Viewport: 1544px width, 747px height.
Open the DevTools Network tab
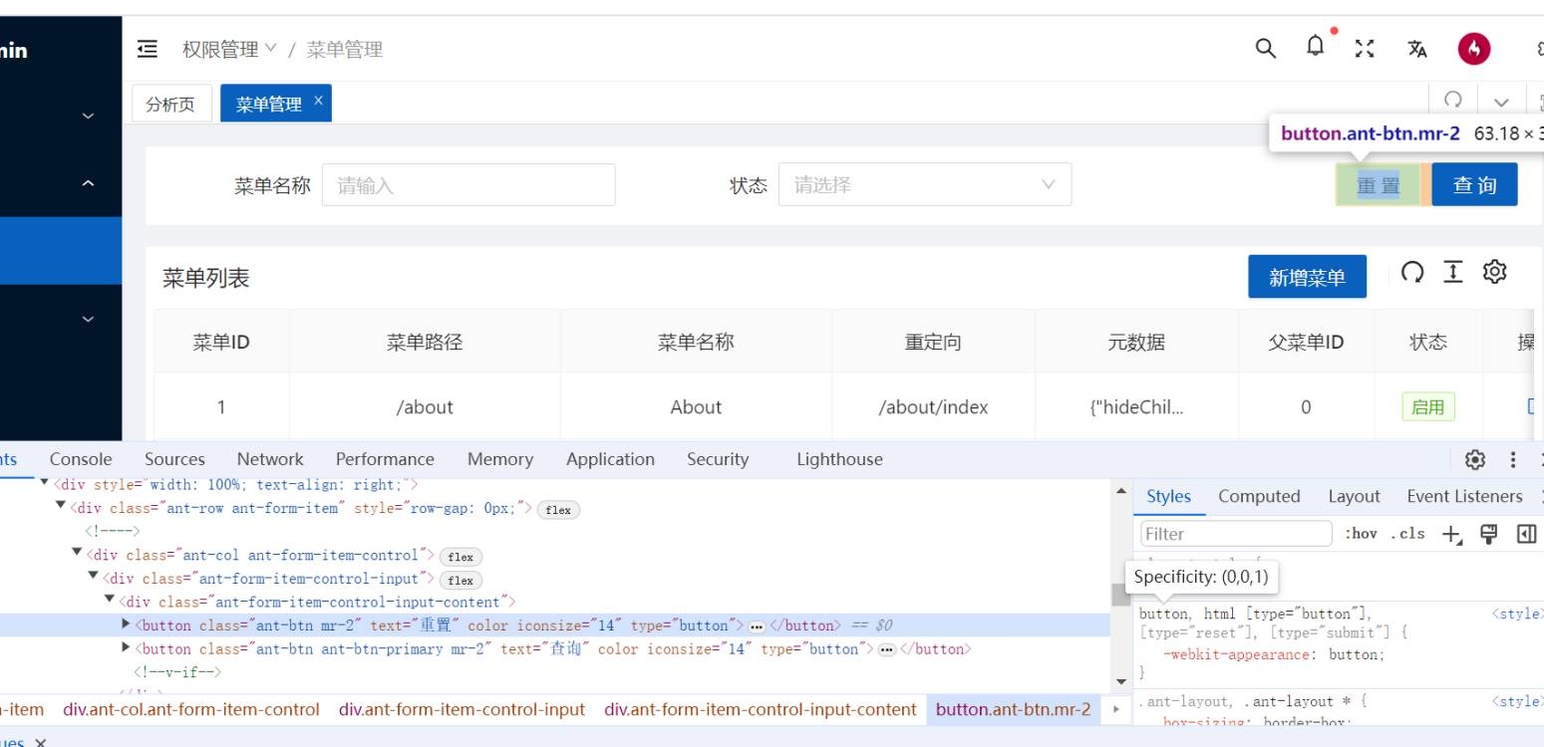point(270,459)
